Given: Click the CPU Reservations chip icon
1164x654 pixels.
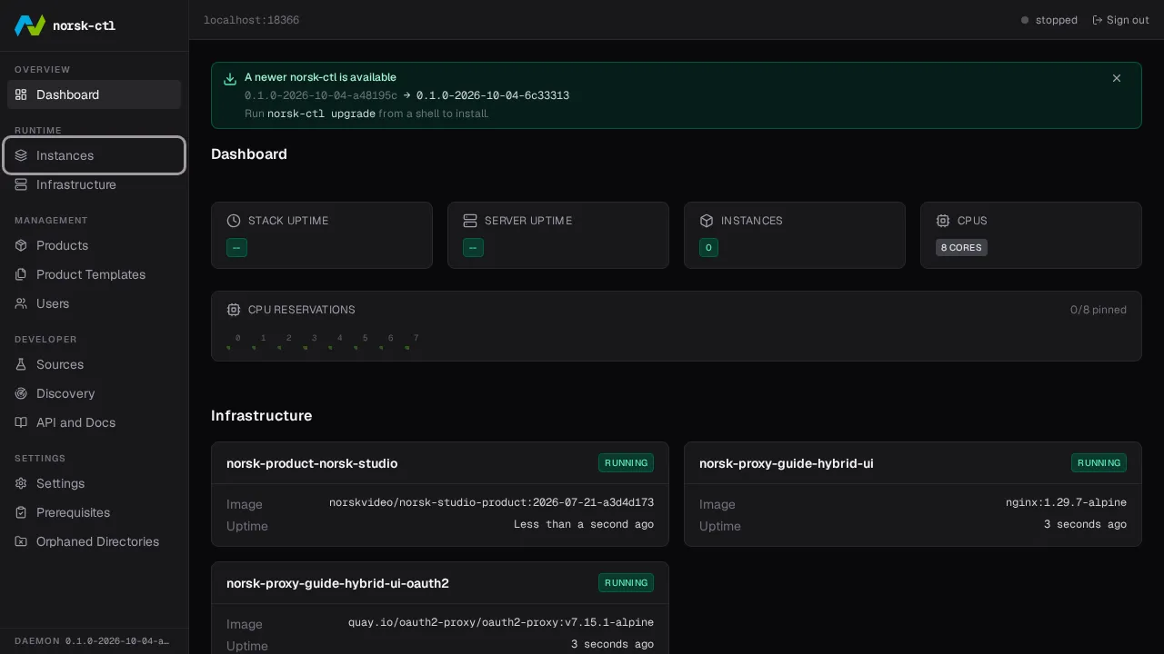Looking at the screenshot, I should point(234,310).
